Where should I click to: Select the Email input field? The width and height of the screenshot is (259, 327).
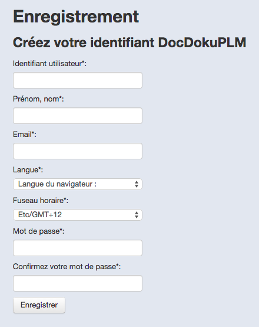point(78,151)
